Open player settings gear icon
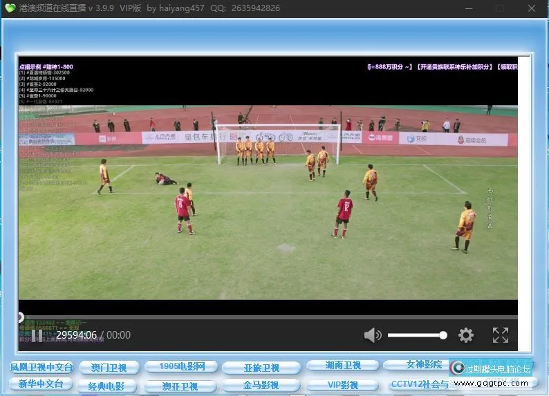The height and width of the screenshot is (396, 549). click(x=466, y=335)
